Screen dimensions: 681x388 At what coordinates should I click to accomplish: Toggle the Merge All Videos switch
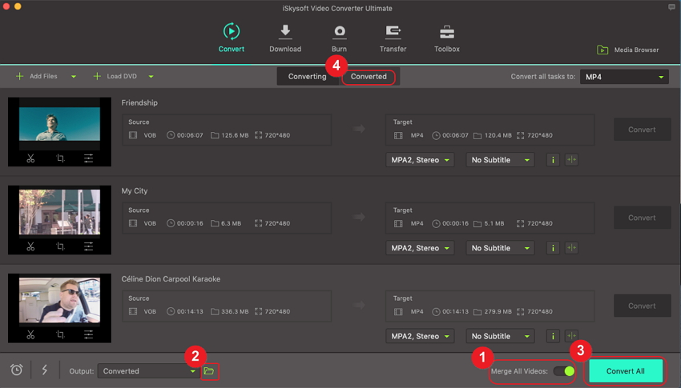pyautogui.click(x=565, y=371)
